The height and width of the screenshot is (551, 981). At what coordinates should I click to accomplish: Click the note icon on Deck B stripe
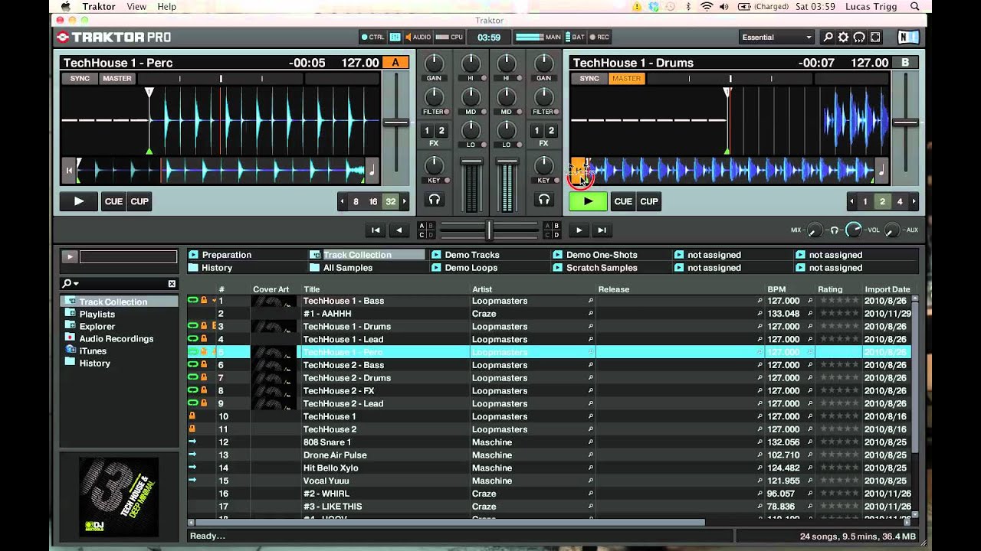tap(881, 171)
